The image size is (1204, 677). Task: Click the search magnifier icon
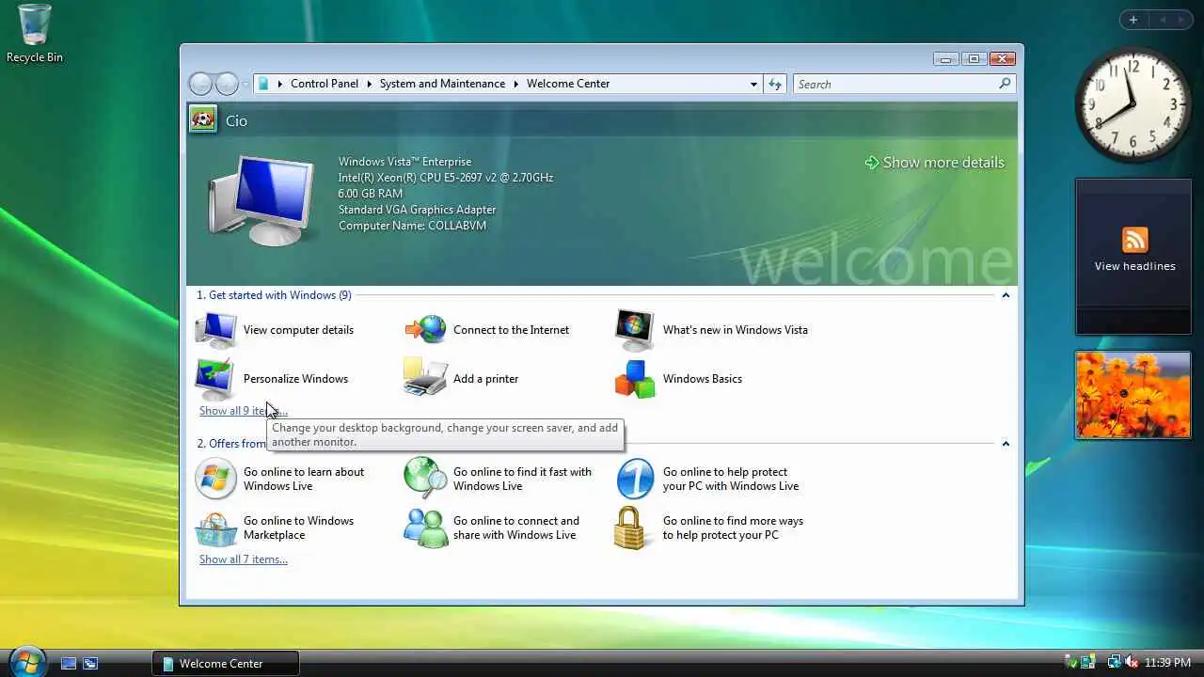point(1005,84)
